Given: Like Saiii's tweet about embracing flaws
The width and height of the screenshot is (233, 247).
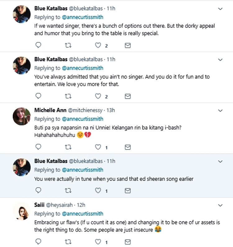Looking at the screenshot, I should [98, 242].
